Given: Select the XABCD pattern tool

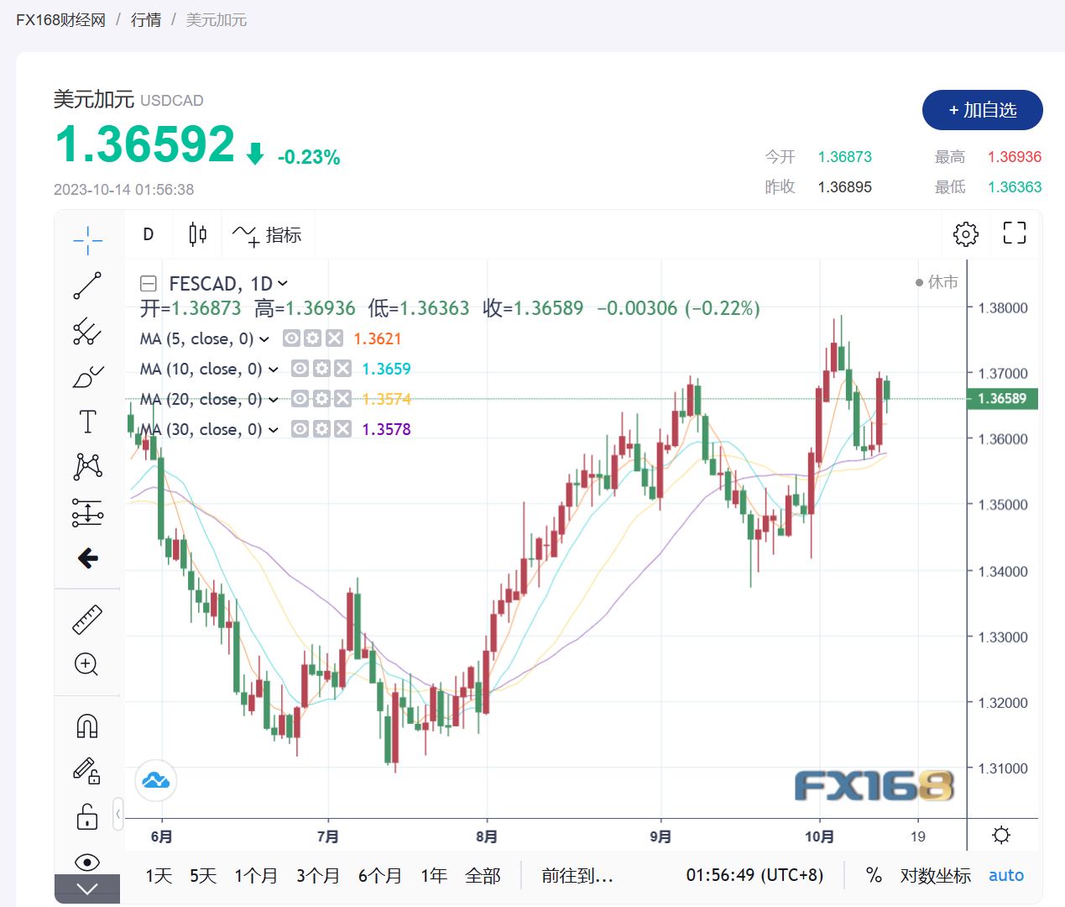Looking at the screenshot, I should coord(86,467).
